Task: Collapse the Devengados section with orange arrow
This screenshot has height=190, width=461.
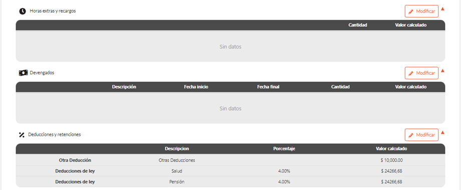Action: [442, 70]
